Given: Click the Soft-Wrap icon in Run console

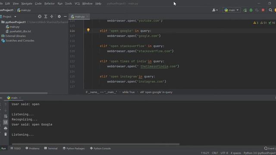Looking at the screenshot, I should [6, 116].
